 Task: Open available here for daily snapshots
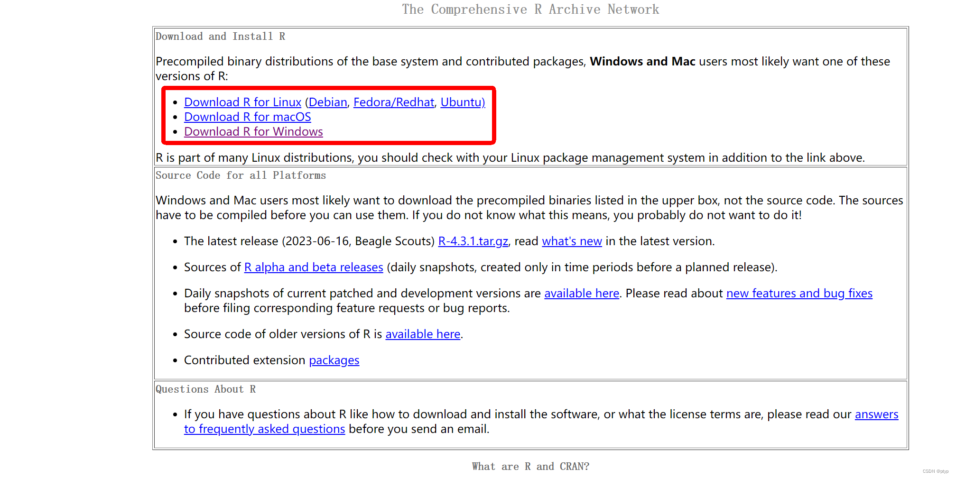(582, 293)
